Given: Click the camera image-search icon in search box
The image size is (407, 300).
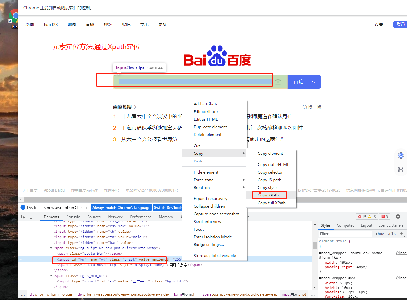Looking at the screenshot, I should (x=278, y=82).
